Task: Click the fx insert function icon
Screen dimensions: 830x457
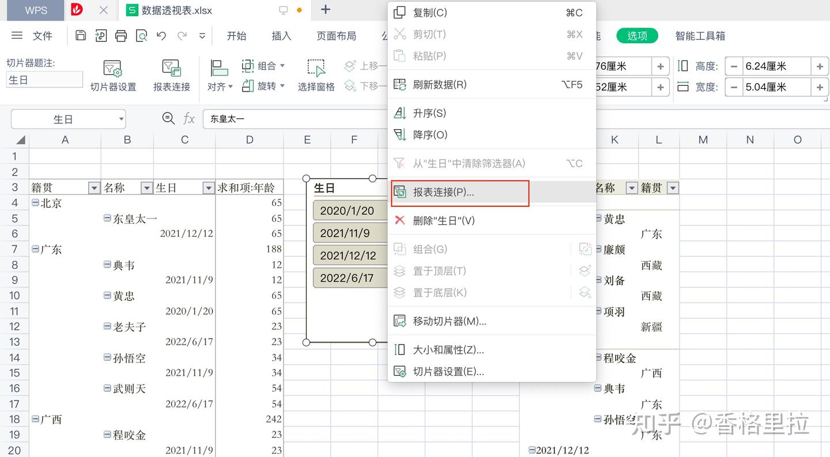Action: [x=189, y=119]
